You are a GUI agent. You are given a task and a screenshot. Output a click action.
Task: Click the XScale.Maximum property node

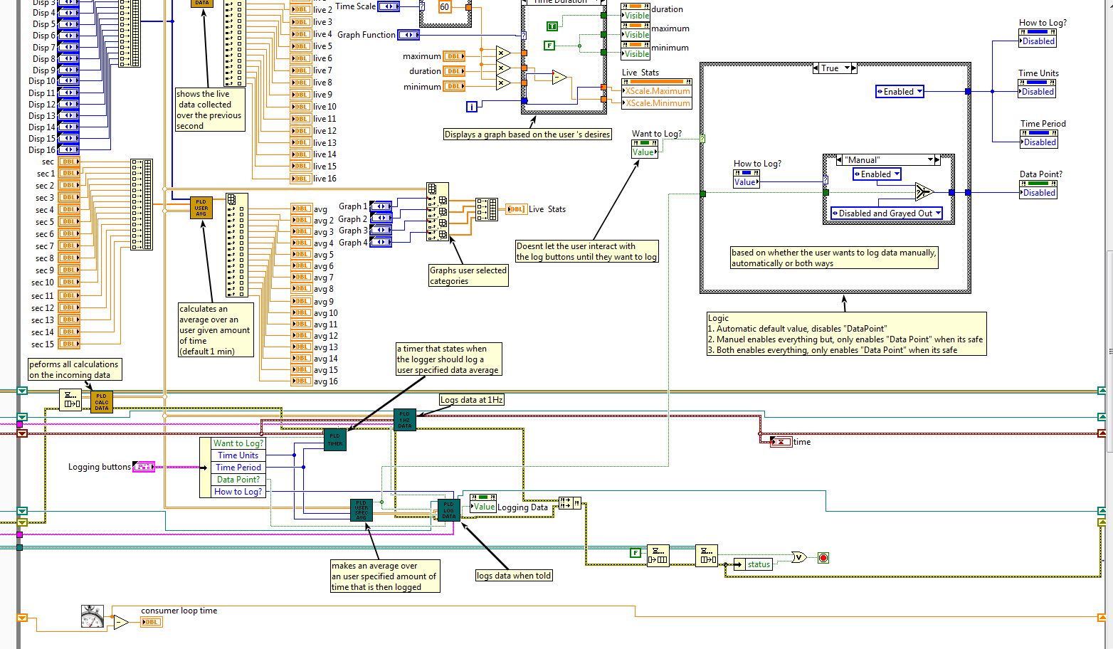coord(657,91)
